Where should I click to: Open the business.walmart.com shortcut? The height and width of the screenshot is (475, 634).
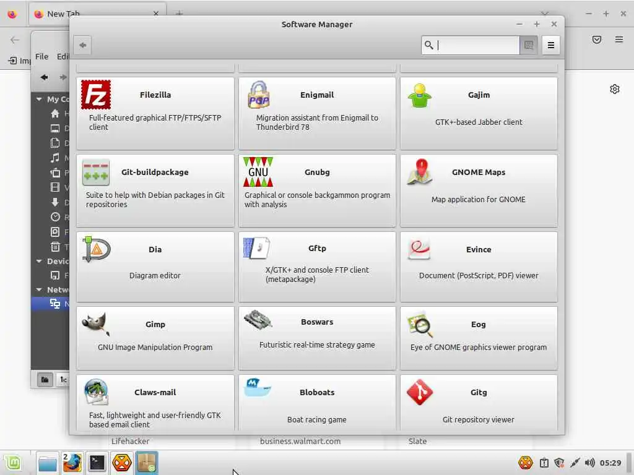pyautogui.click(x=300, y=441)
